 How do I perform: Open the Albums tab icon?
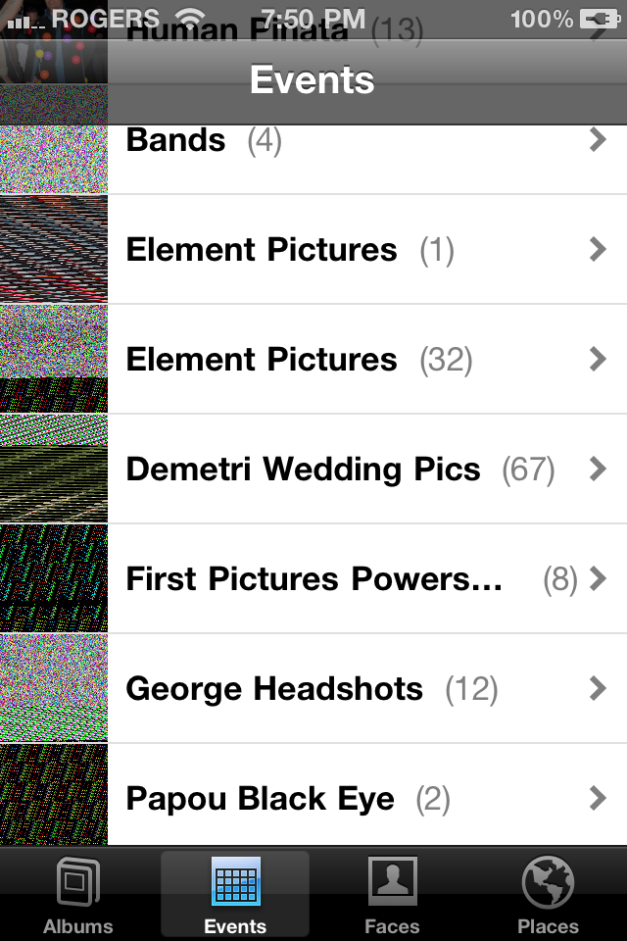pyautogui.click(x=78, y=881)
